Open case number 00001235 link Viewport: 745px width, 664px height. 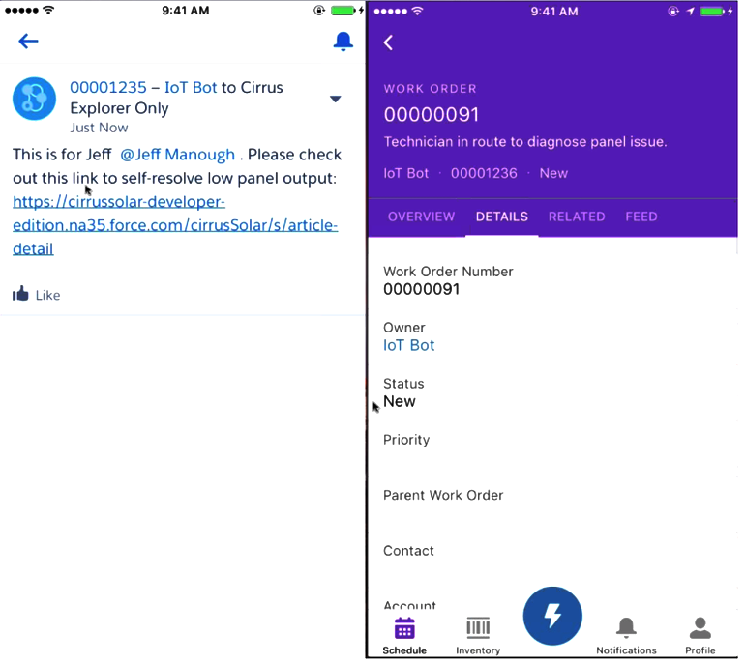point(108,87)
